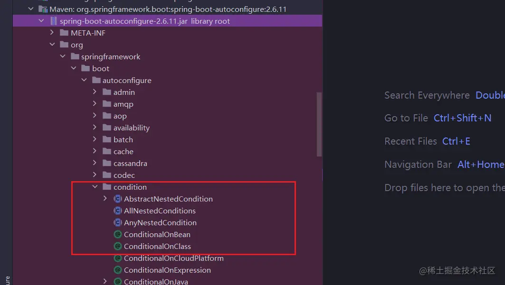505x285 pixels.
Task: Expand the amqp package
Action: click(x=95, y=104)
